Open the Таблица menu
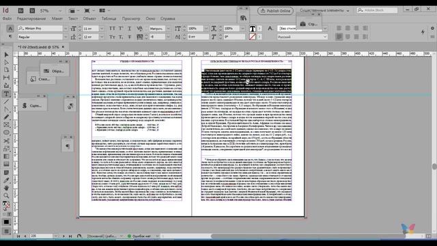Viewport: 437px width, 246px height. click(x=109, y=18)
